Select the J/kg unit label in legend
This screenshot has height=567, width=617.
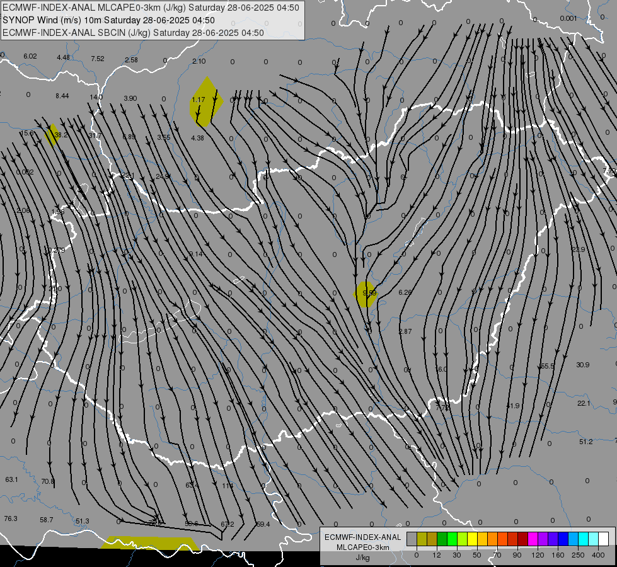pyautogui.click(x=362, y=557)
